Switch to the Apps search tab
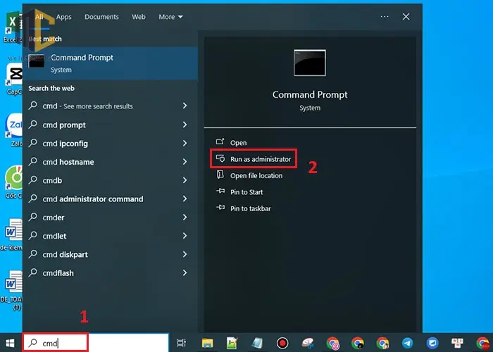Viewport: 493px width, 352px height. coord(64,17)
